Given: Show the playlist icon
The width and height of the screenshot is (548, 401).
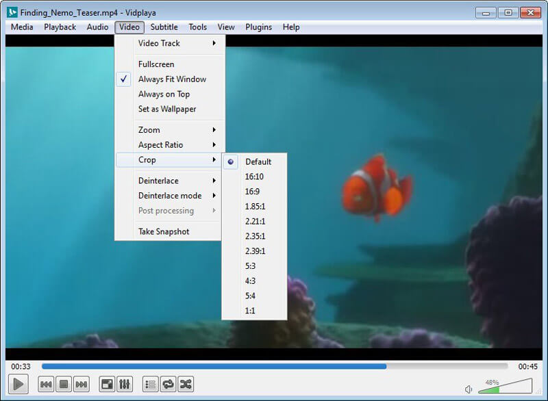Looking at the screenshot, I should coord(150,385).
